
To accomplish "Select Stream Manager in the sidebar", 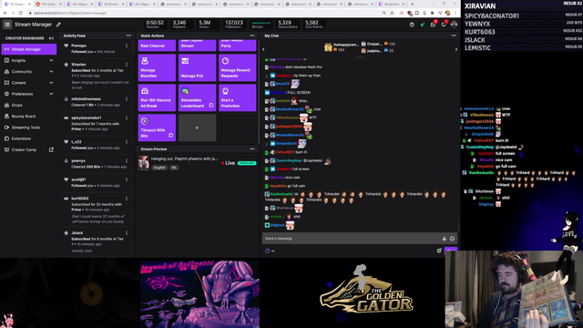I will (x=28, y=49).
